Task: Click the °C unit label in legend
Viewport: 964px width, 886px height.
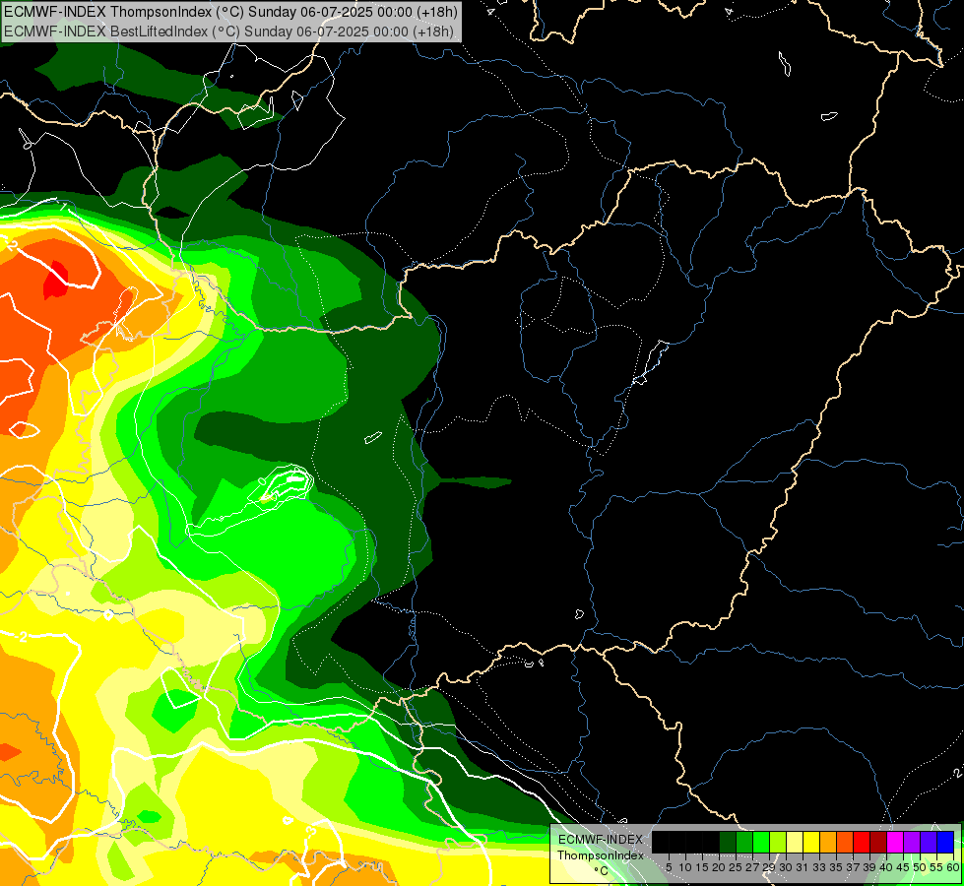Action: coord(601,870)
